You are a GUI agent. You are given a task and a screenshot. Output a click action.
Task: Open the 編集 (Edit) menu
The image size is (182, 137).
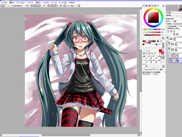(12, 3)
